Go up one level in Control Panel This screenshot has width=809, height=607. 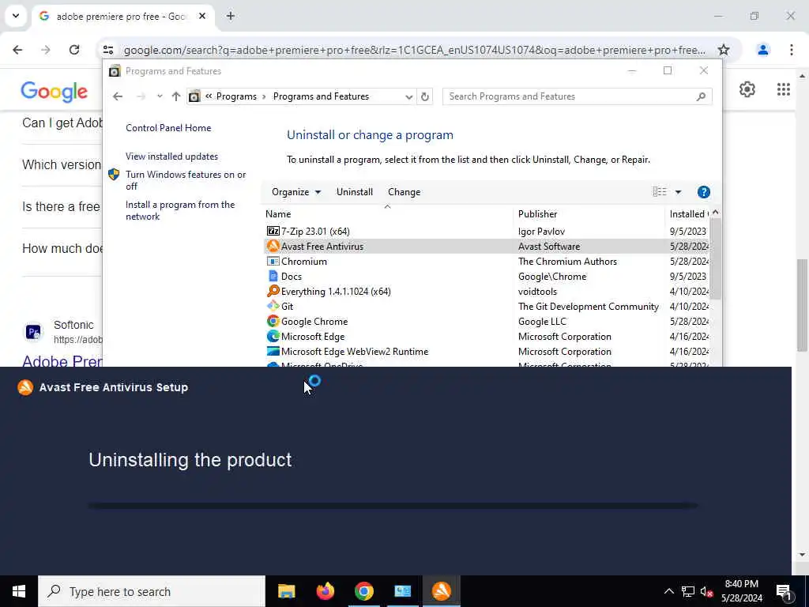[x=176, y=96]
